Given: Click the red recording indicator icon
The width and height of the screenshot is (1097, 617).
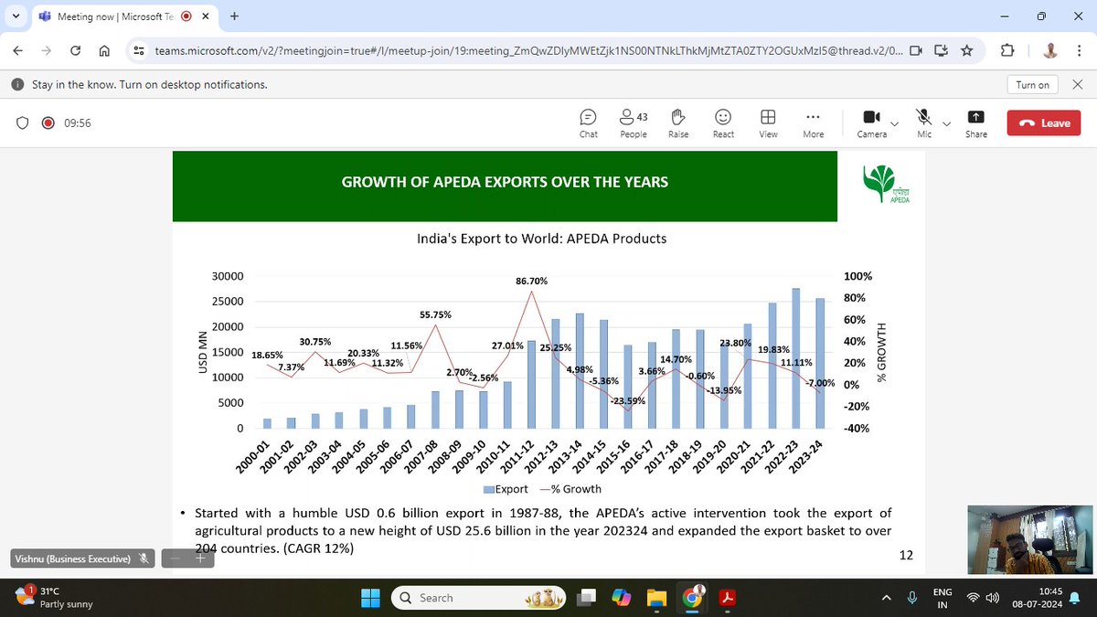Looking at the screenshot, I should point(48,123).
